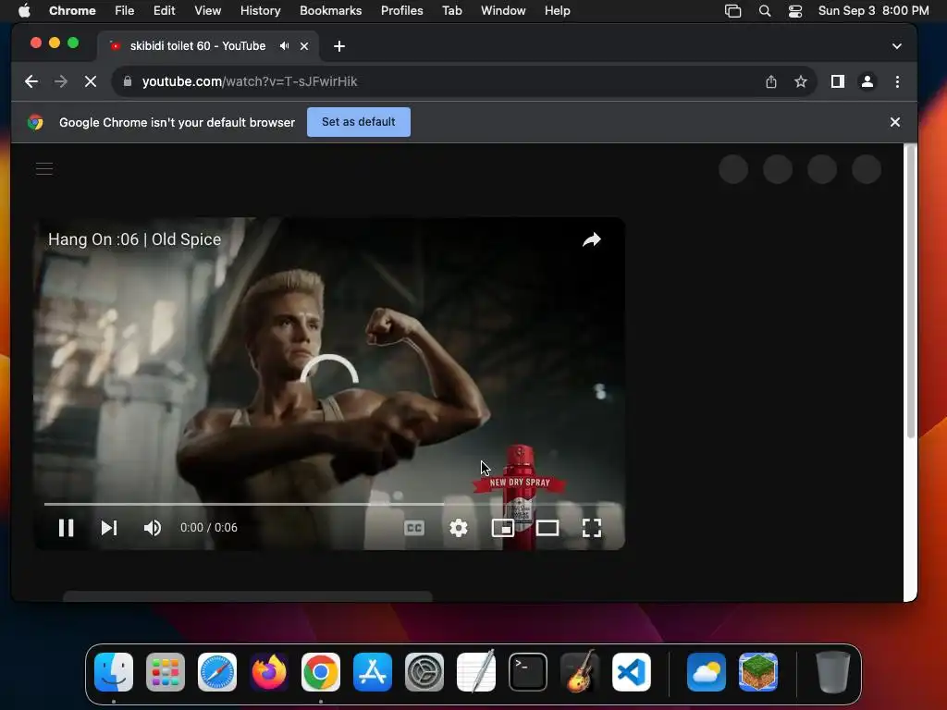This screenshot has height=710, width=947.
Task: Launch Safari from the Dock
Action: pyautogui.click(x=217, y=672)
